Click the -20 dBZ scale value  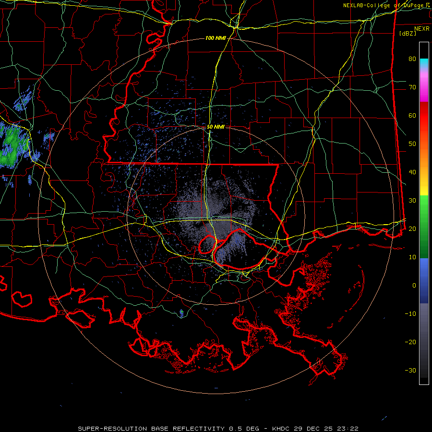click(x=410, y=342)
